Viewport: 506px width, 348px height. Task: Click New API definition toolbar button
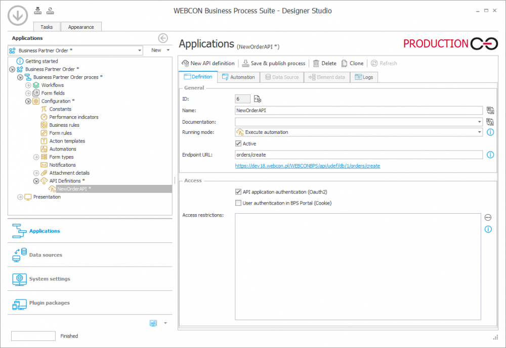(x=208, y=63)
